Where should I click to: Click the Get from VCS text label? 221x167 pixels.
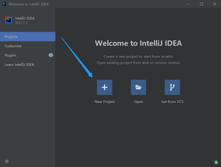click(172, 102)
